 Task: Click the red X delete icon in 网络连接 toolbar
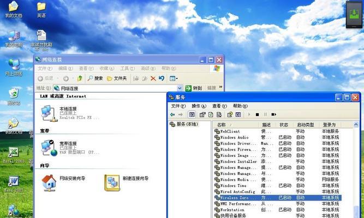[153, 78]
